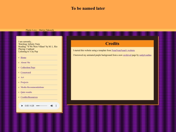The height and width of the screenshot is (132, 176).
Task: Select Projects in the sidebar menu
Action: click(x=24, y=82)
